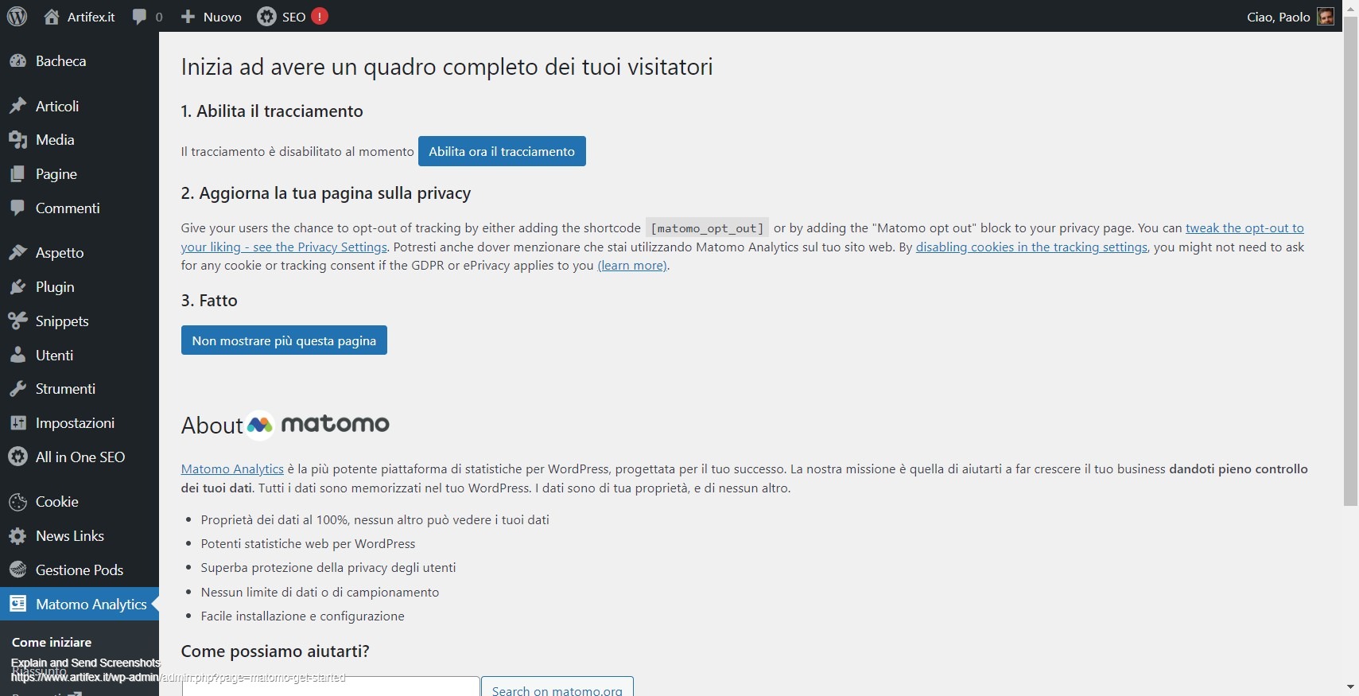Open the Cookie menu label
The width and height of the screenshot is (1359, 696).
(x=56, y=502)
